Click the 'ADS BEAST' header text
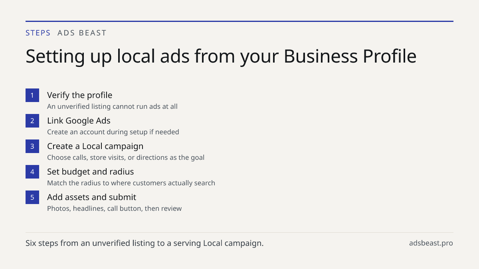Viewport: 479px width, 269px height. tap(82, 33)
